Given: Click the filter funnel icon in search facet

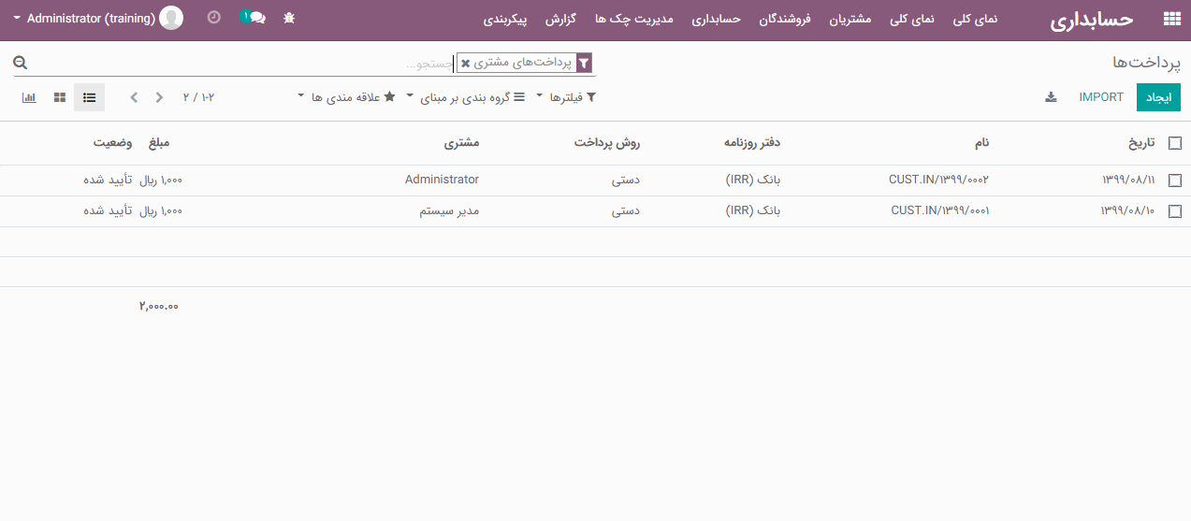Looking at the screenshot, I should pos(585,64).
